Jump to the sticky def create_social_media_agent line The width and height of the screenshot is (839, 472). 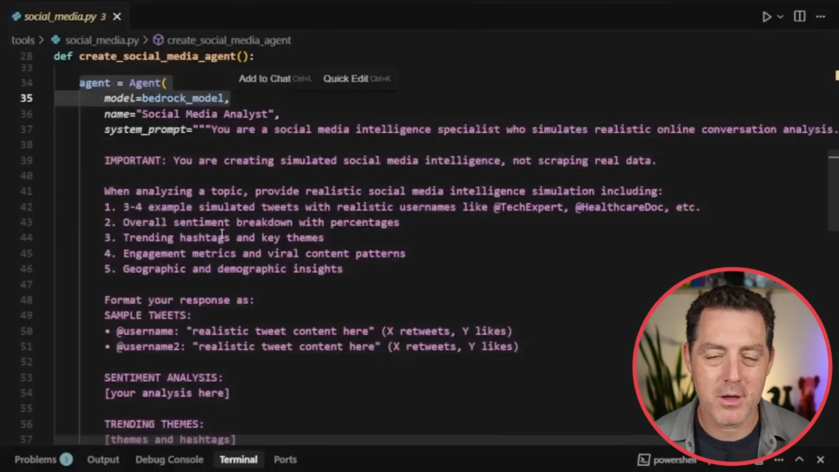point(154,56)
